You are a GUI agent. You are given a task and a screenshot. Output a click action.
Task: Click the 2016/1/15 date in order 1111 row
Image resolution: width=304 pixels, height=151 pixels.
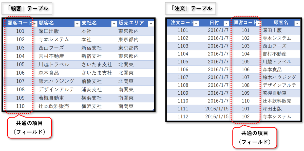pyautogui.click(x=217, y=109)
